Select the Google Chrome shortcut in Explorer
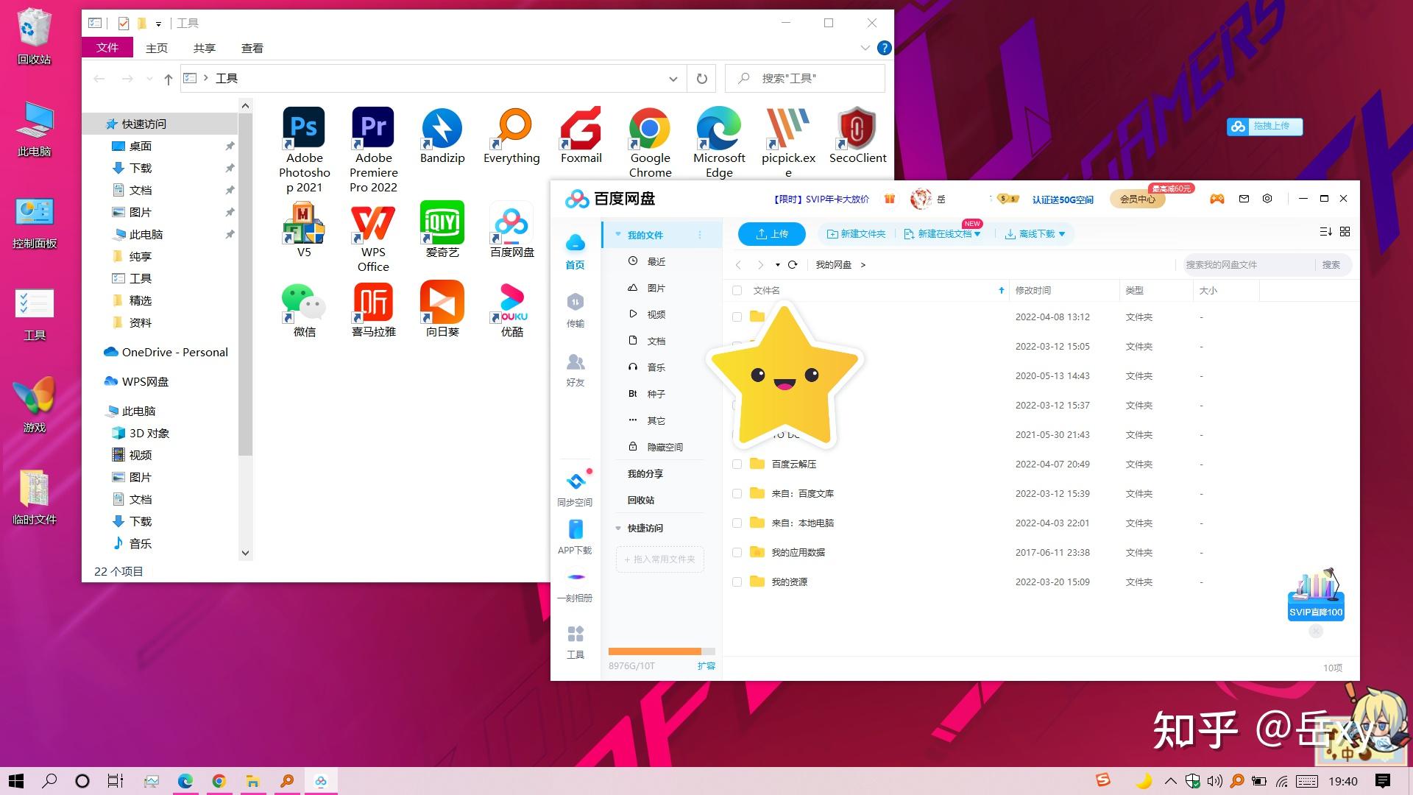The image size is (1413, 795). click(x=650, y=144)
